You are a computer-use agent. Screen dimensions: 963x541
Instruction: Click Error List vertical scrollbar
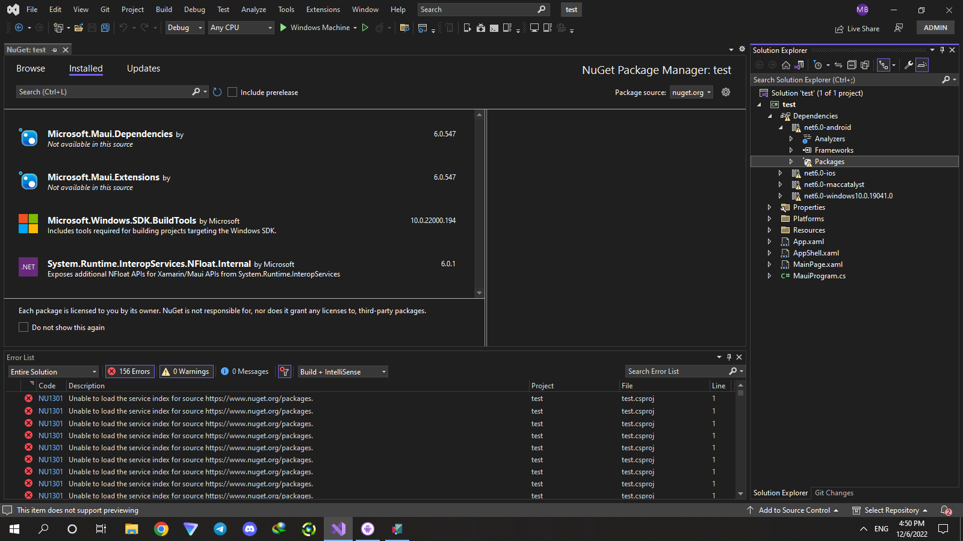point(740,439)
